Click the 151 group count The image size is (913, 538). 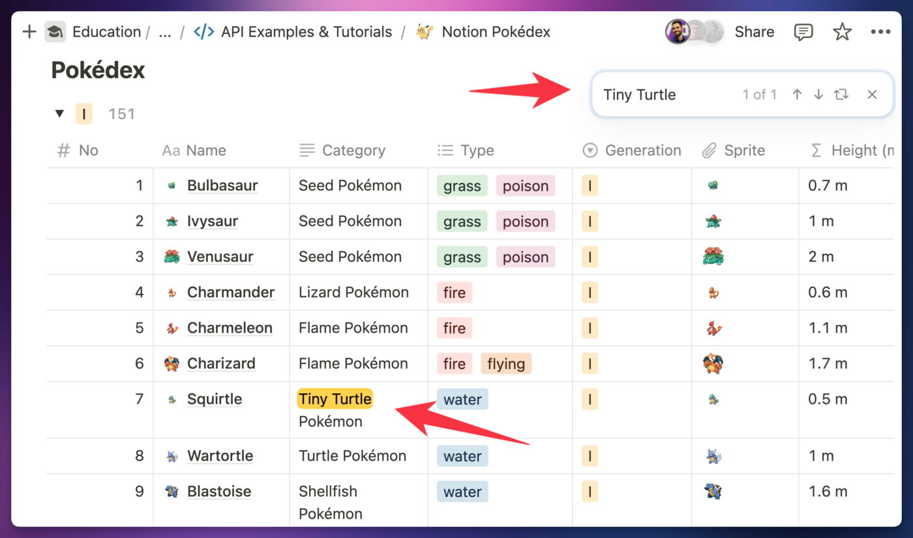coord(121,114)
